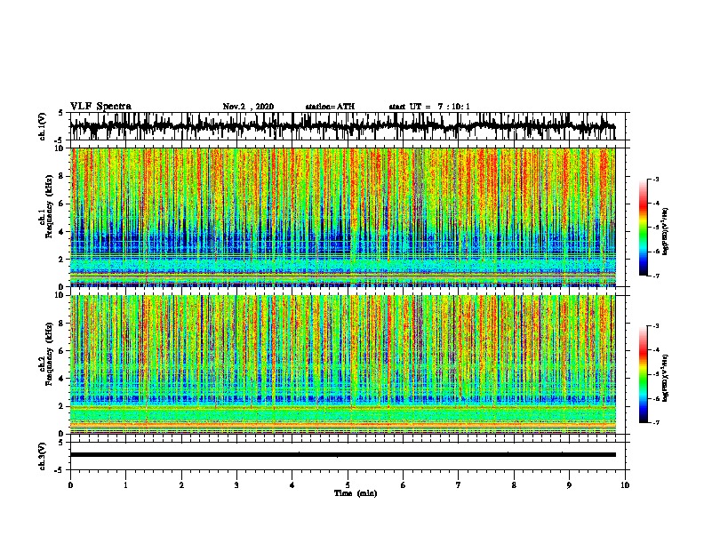Click the ch.2 colorbar "log(PSD)" label

(x=665, y=378)
